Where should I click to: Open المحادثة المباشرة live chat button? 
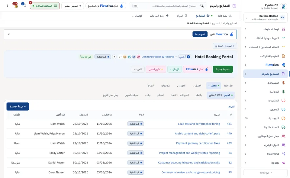click(x=45, y=6)
